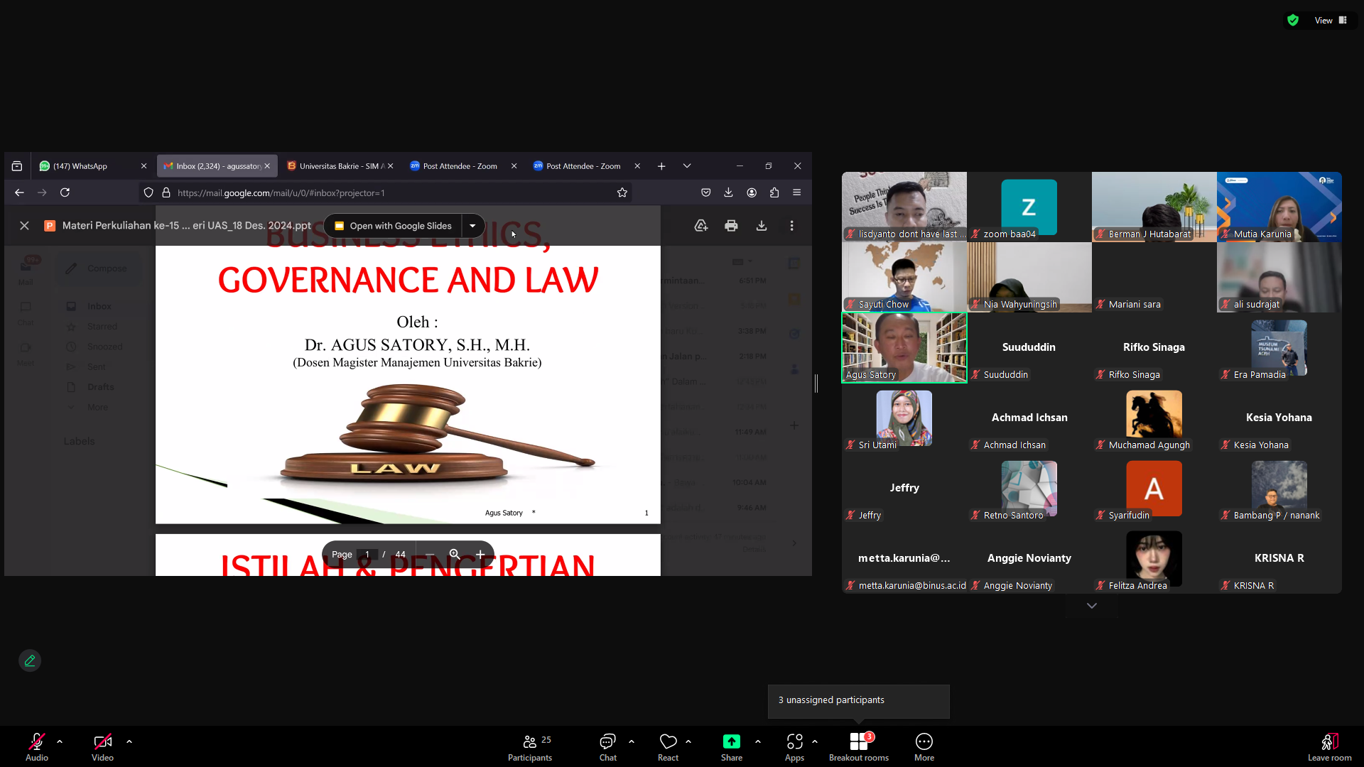Open the Zoom Apps panel
Viewport: 1364px width, 767px height.
[x=794, y=746]
